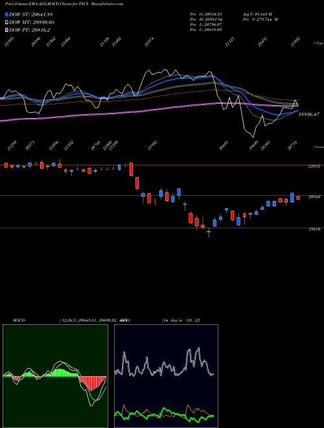Click the 21121 tops label
The image size is (324, 428).
pos(229,42)
